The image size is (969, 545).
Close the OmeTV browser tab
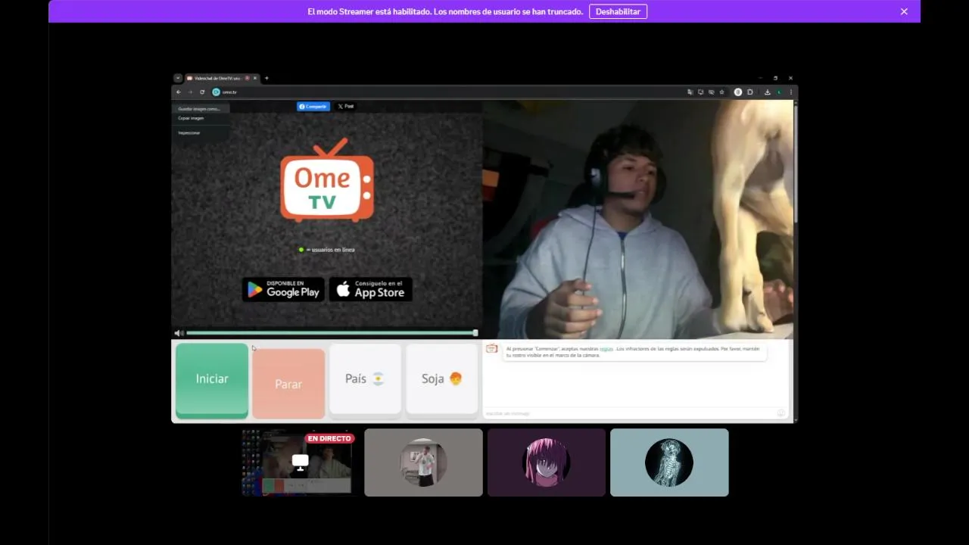255,78
